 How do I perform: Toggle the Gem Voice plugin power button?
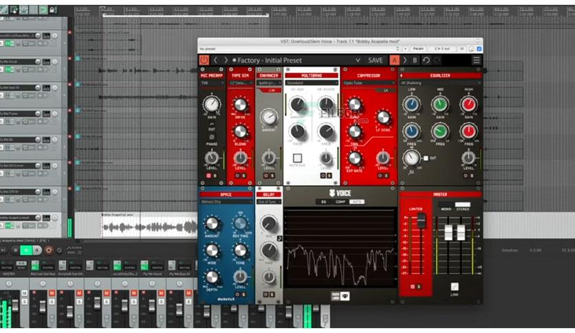(204, 60)
